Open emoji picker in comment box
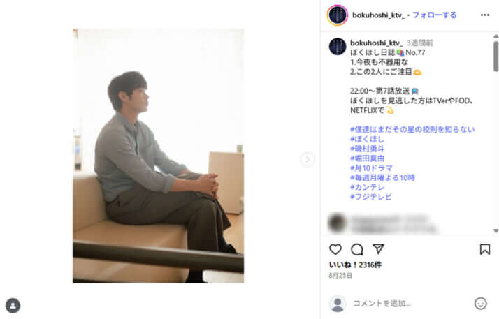 pyautogui.click(x=481, y=304)
